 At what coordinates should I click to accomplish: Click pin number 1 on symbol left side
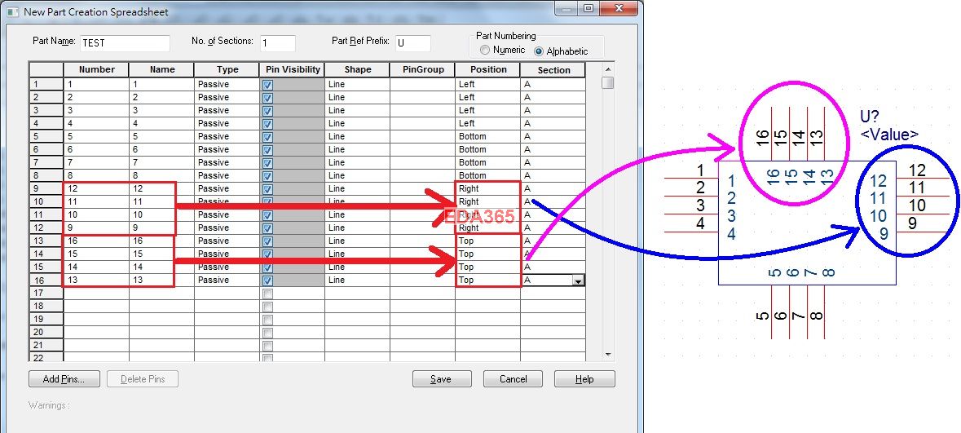pyautogui.click(x=700, y=170)
